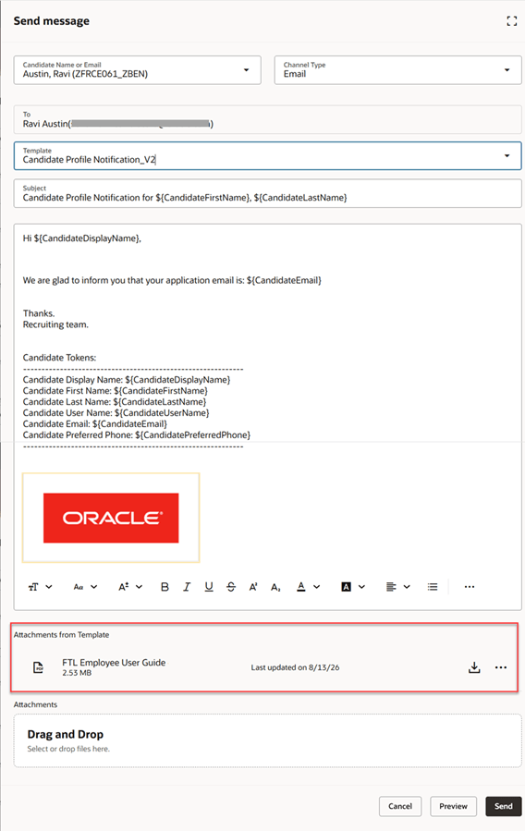Toggle underline formatting

pos(209,587)
